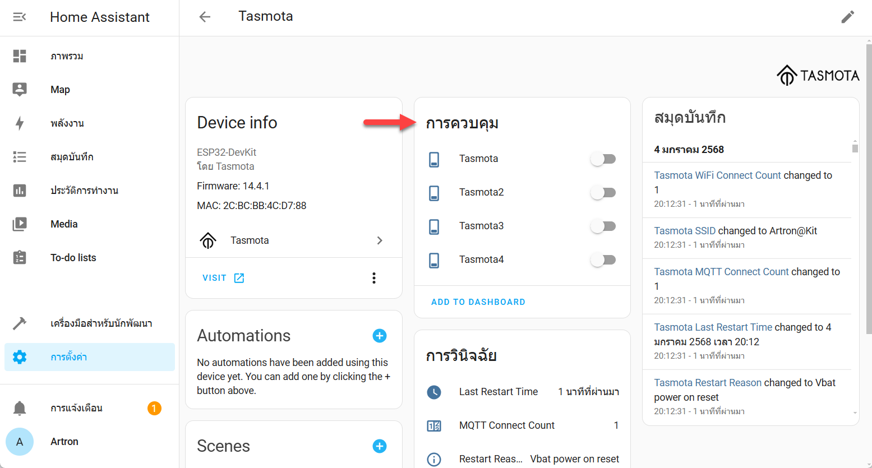Open the ภาพรวม overview dashboard
872x468 pixels.
pyautogui.click(x=90, y=56)
